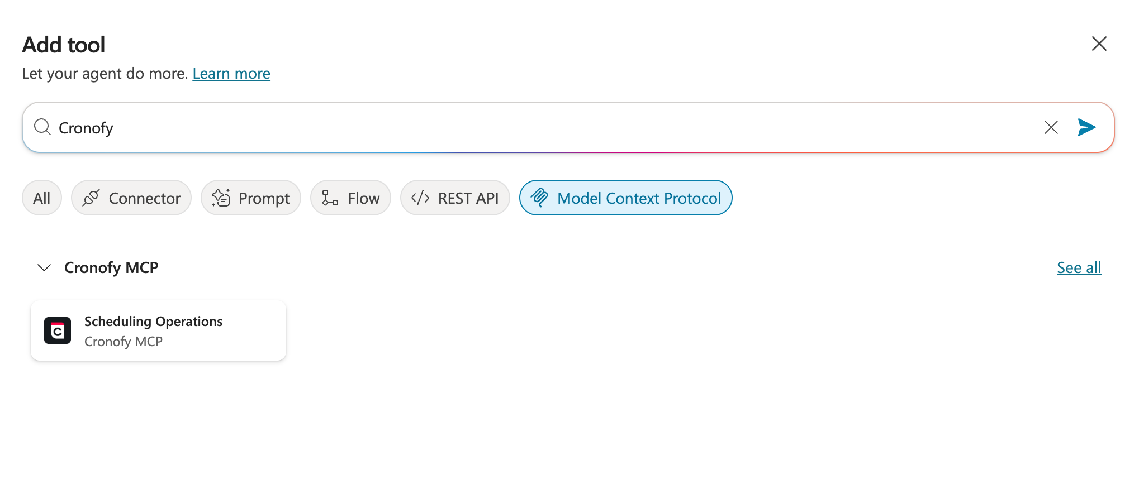The image size is (1139, 489).
Task: Click the code brackets icon for REST API
Action: (420, 198)
